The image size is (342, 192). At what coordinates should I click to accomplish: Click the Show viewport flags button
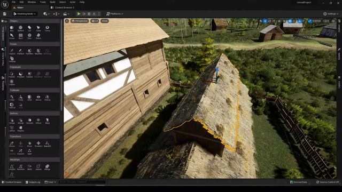105,21
